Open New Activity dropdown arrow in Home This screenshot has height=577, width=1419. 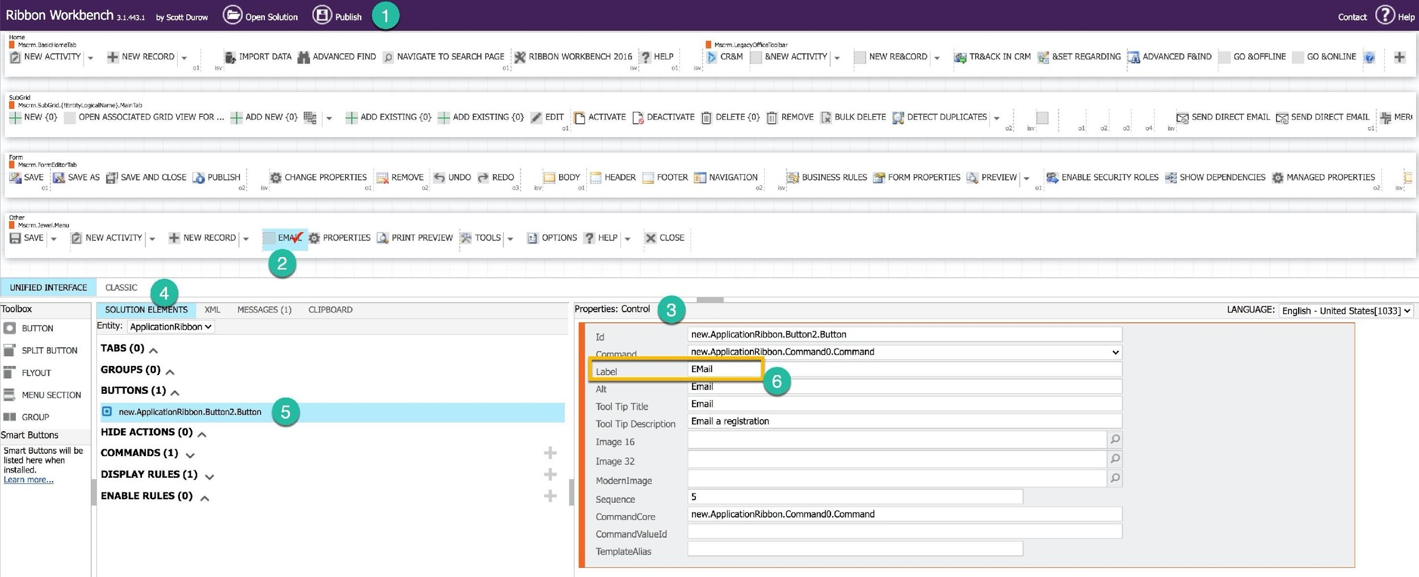[90, 58]
